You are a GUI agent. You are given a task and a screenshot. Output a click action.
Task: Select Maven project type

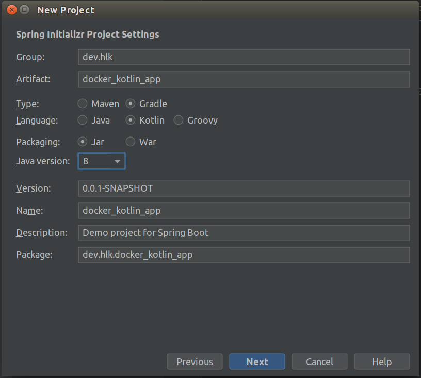(x=83, y=104)
